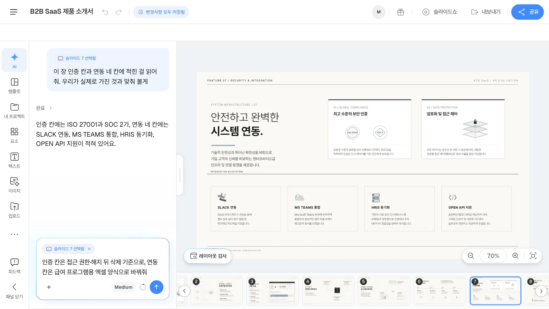The image size is (549, 309).
Task: Redo the last action
Action: pyautogui.click(x=119, y=12)
